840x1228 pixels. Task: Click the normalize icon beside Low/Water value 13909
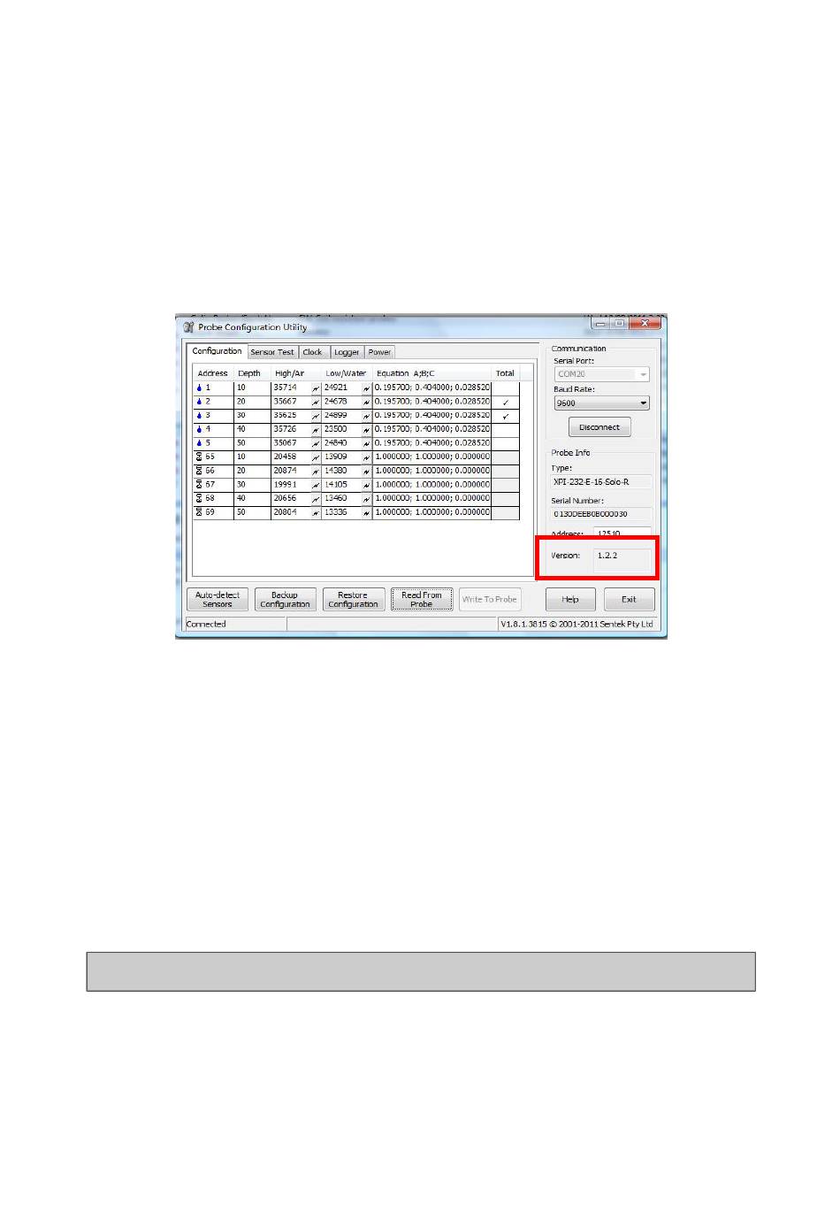click(366, 457)
